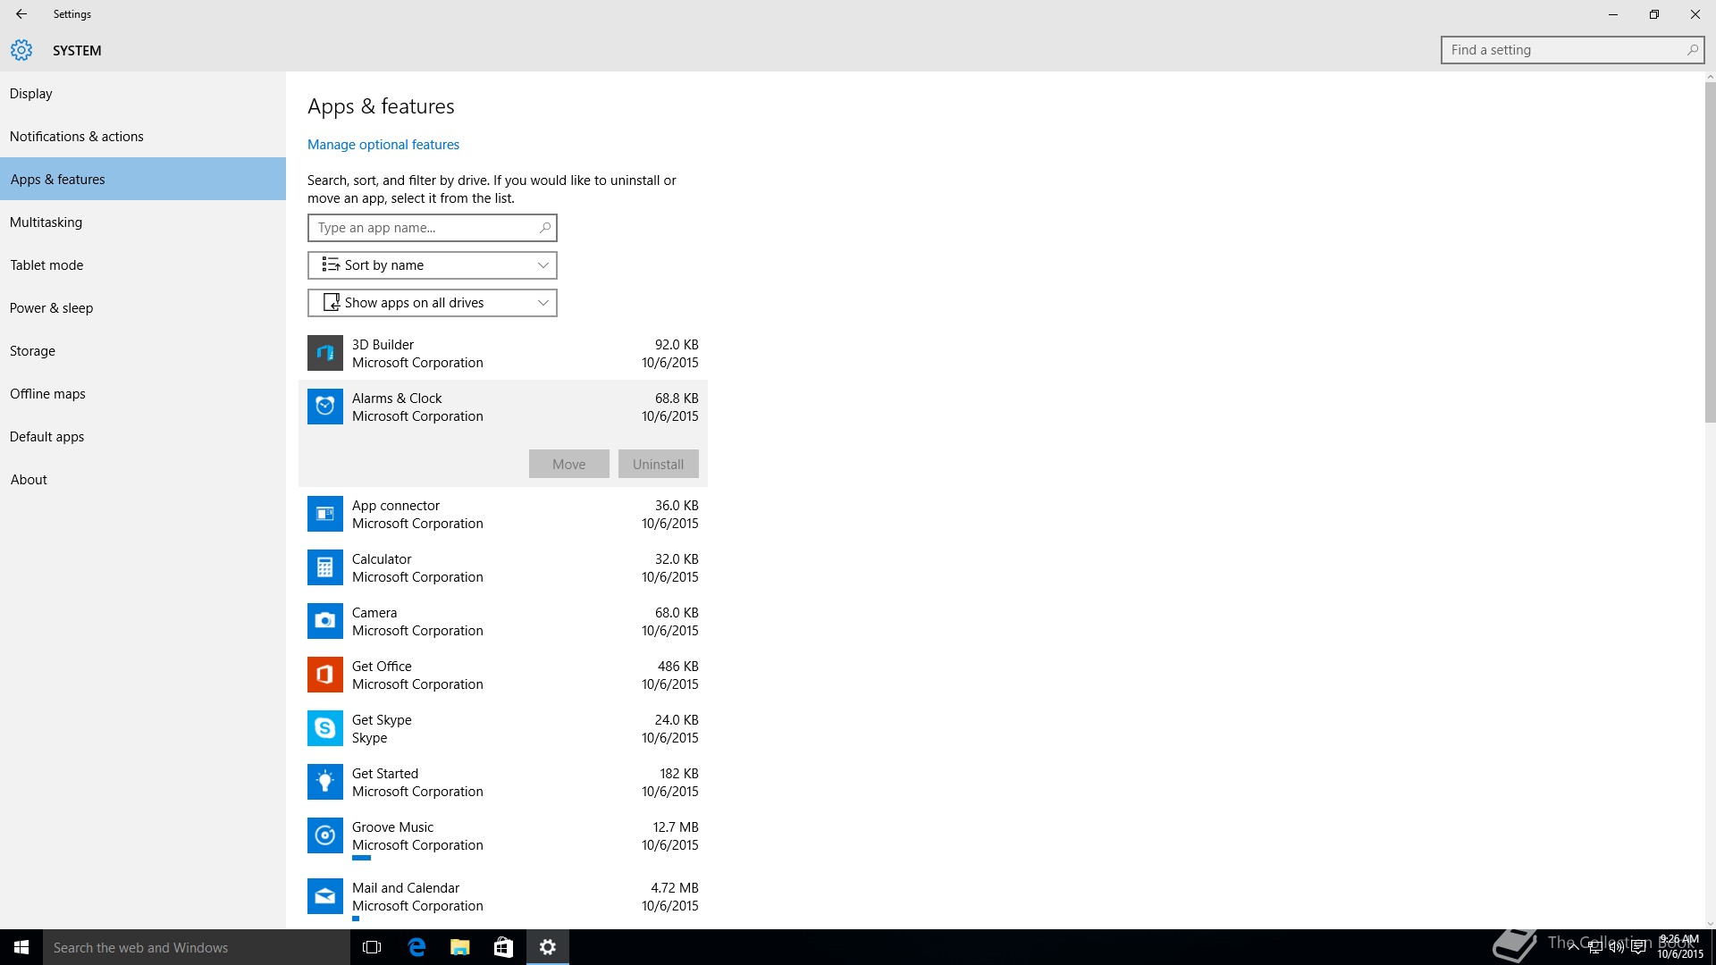Click the 3D Builder app icon
1716x965 pixels.
pos(325,353)
